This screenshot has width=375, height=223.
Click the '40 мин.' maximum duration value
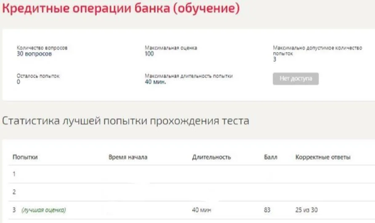155,82
